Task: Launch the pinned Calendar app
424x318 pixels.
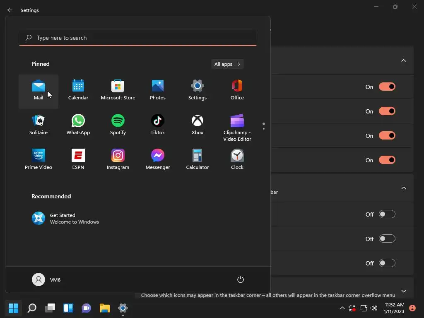Action: pyautogui.click(x=78, y=91)
